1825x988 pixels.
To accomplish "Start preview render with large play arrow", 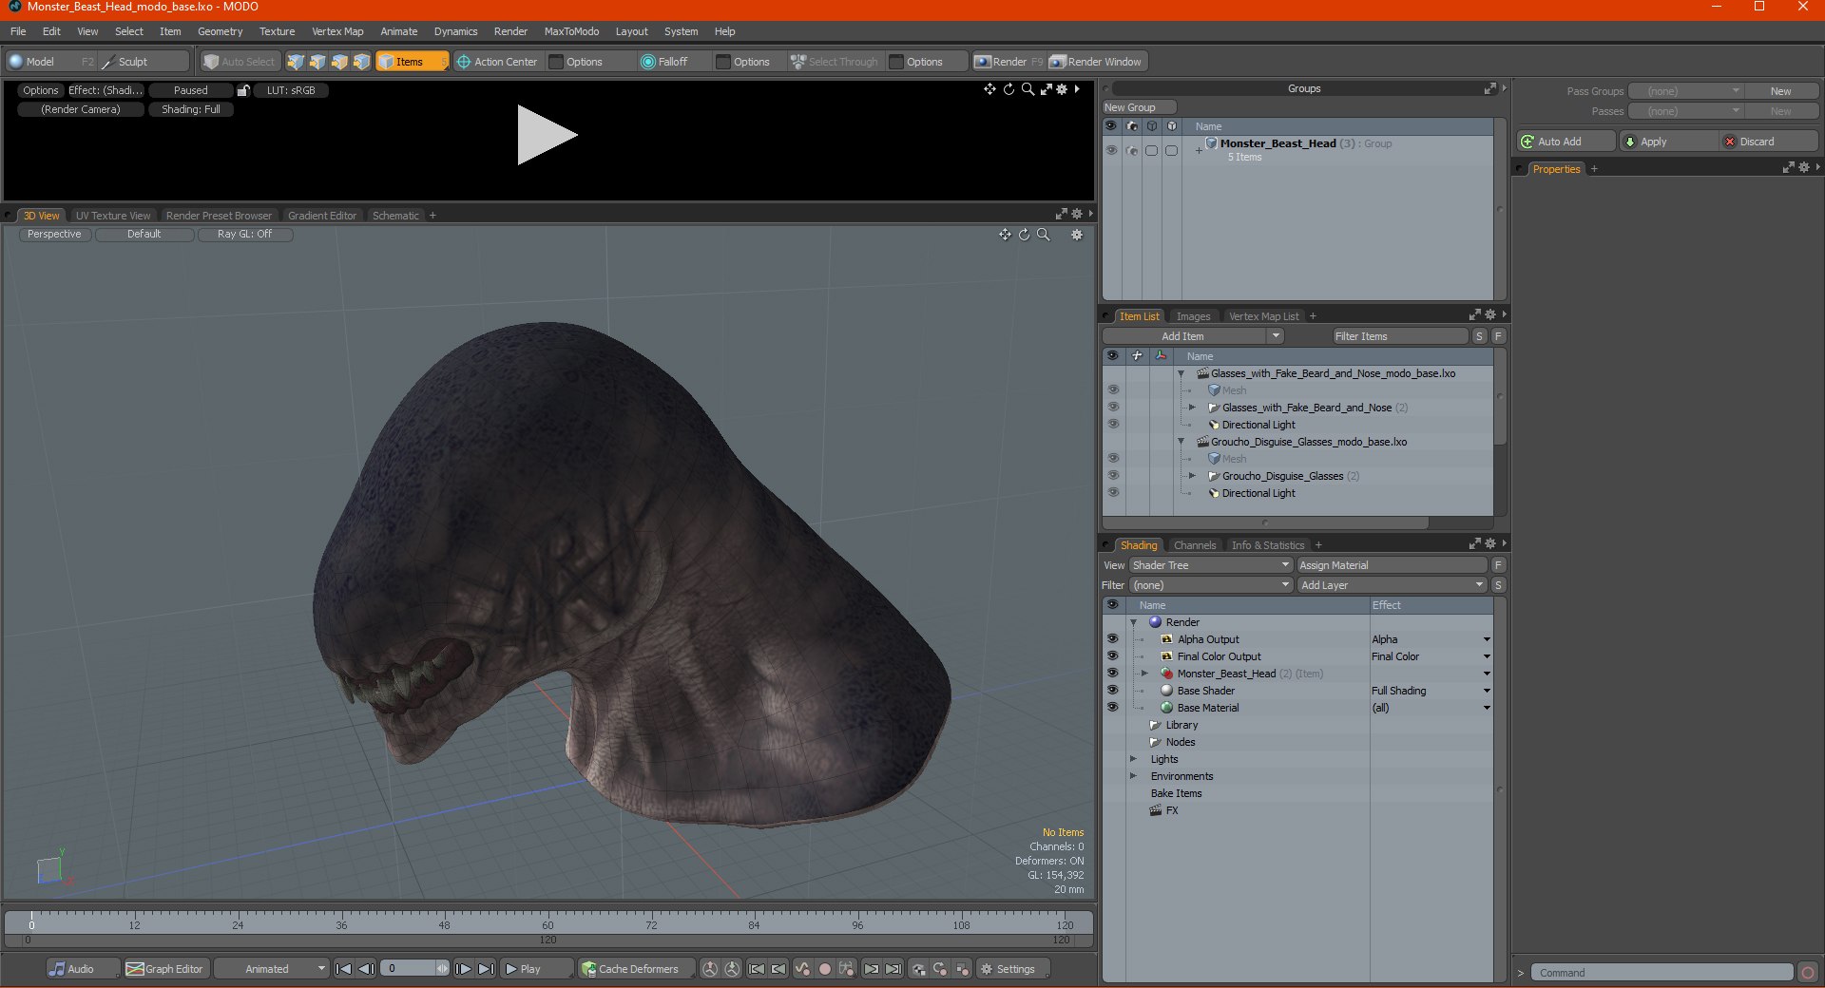I will click(547, 135).
